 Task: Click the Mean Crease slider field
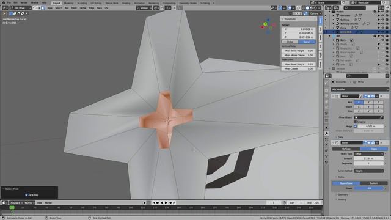click(x=299, y=68)
